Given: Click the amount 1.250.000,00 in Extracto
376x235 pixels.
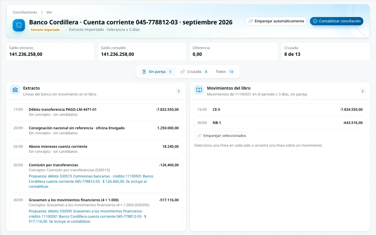Looking at the screenshot, I should click(x=168, y=128).
